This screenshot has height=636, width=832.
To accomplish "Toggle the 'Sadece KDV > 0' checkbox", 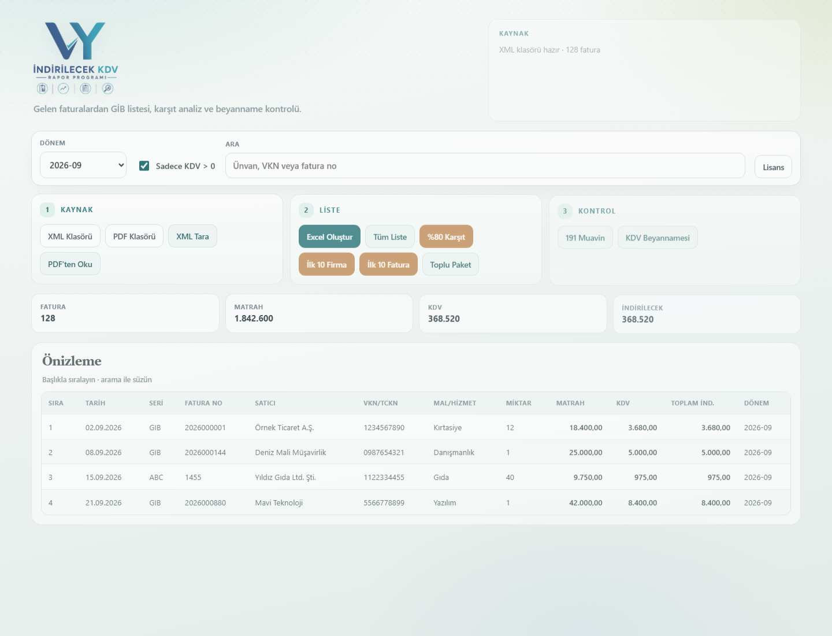I will [x=144, y=166].
